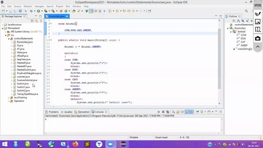Open the Open Console dropdown arrow

point(212,112)
